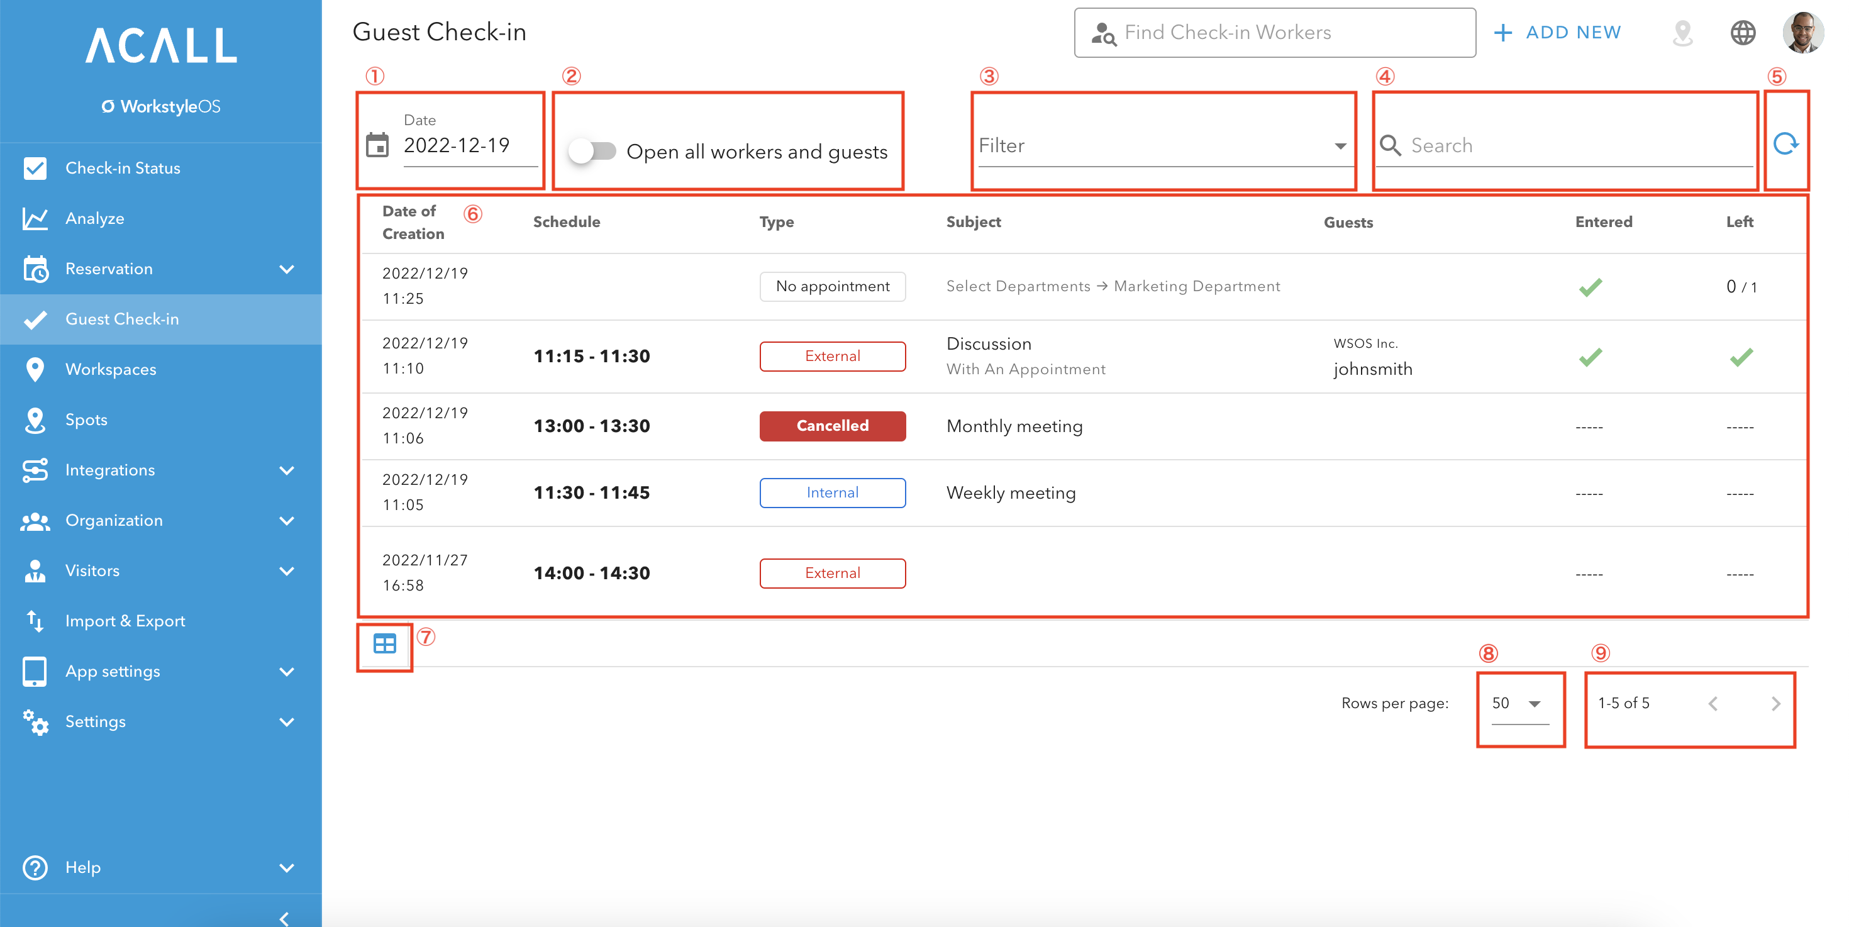This screenshot has width=1849, height=927.
Task: Click the Settings gears icon
Action: pos(35,722)
